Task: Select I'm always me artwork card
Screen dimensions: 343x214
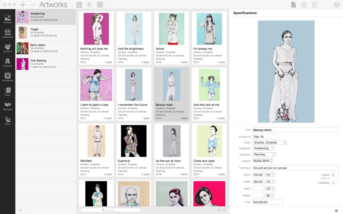Action: (x=209, y=38)
